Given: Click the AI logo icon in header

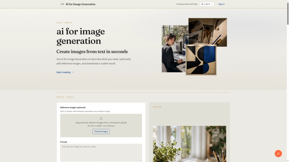Looking at the screenshot, I should [x=62, y=4].
